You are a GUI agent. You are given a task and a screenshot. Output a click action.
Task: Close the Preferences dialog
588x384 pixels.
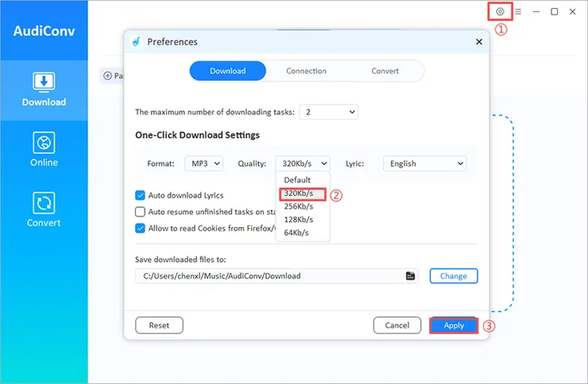coord(478,42)
